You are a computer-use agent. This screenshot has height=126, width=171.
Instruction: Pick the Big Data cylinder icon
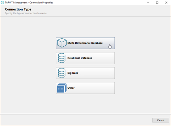(62, 73)
